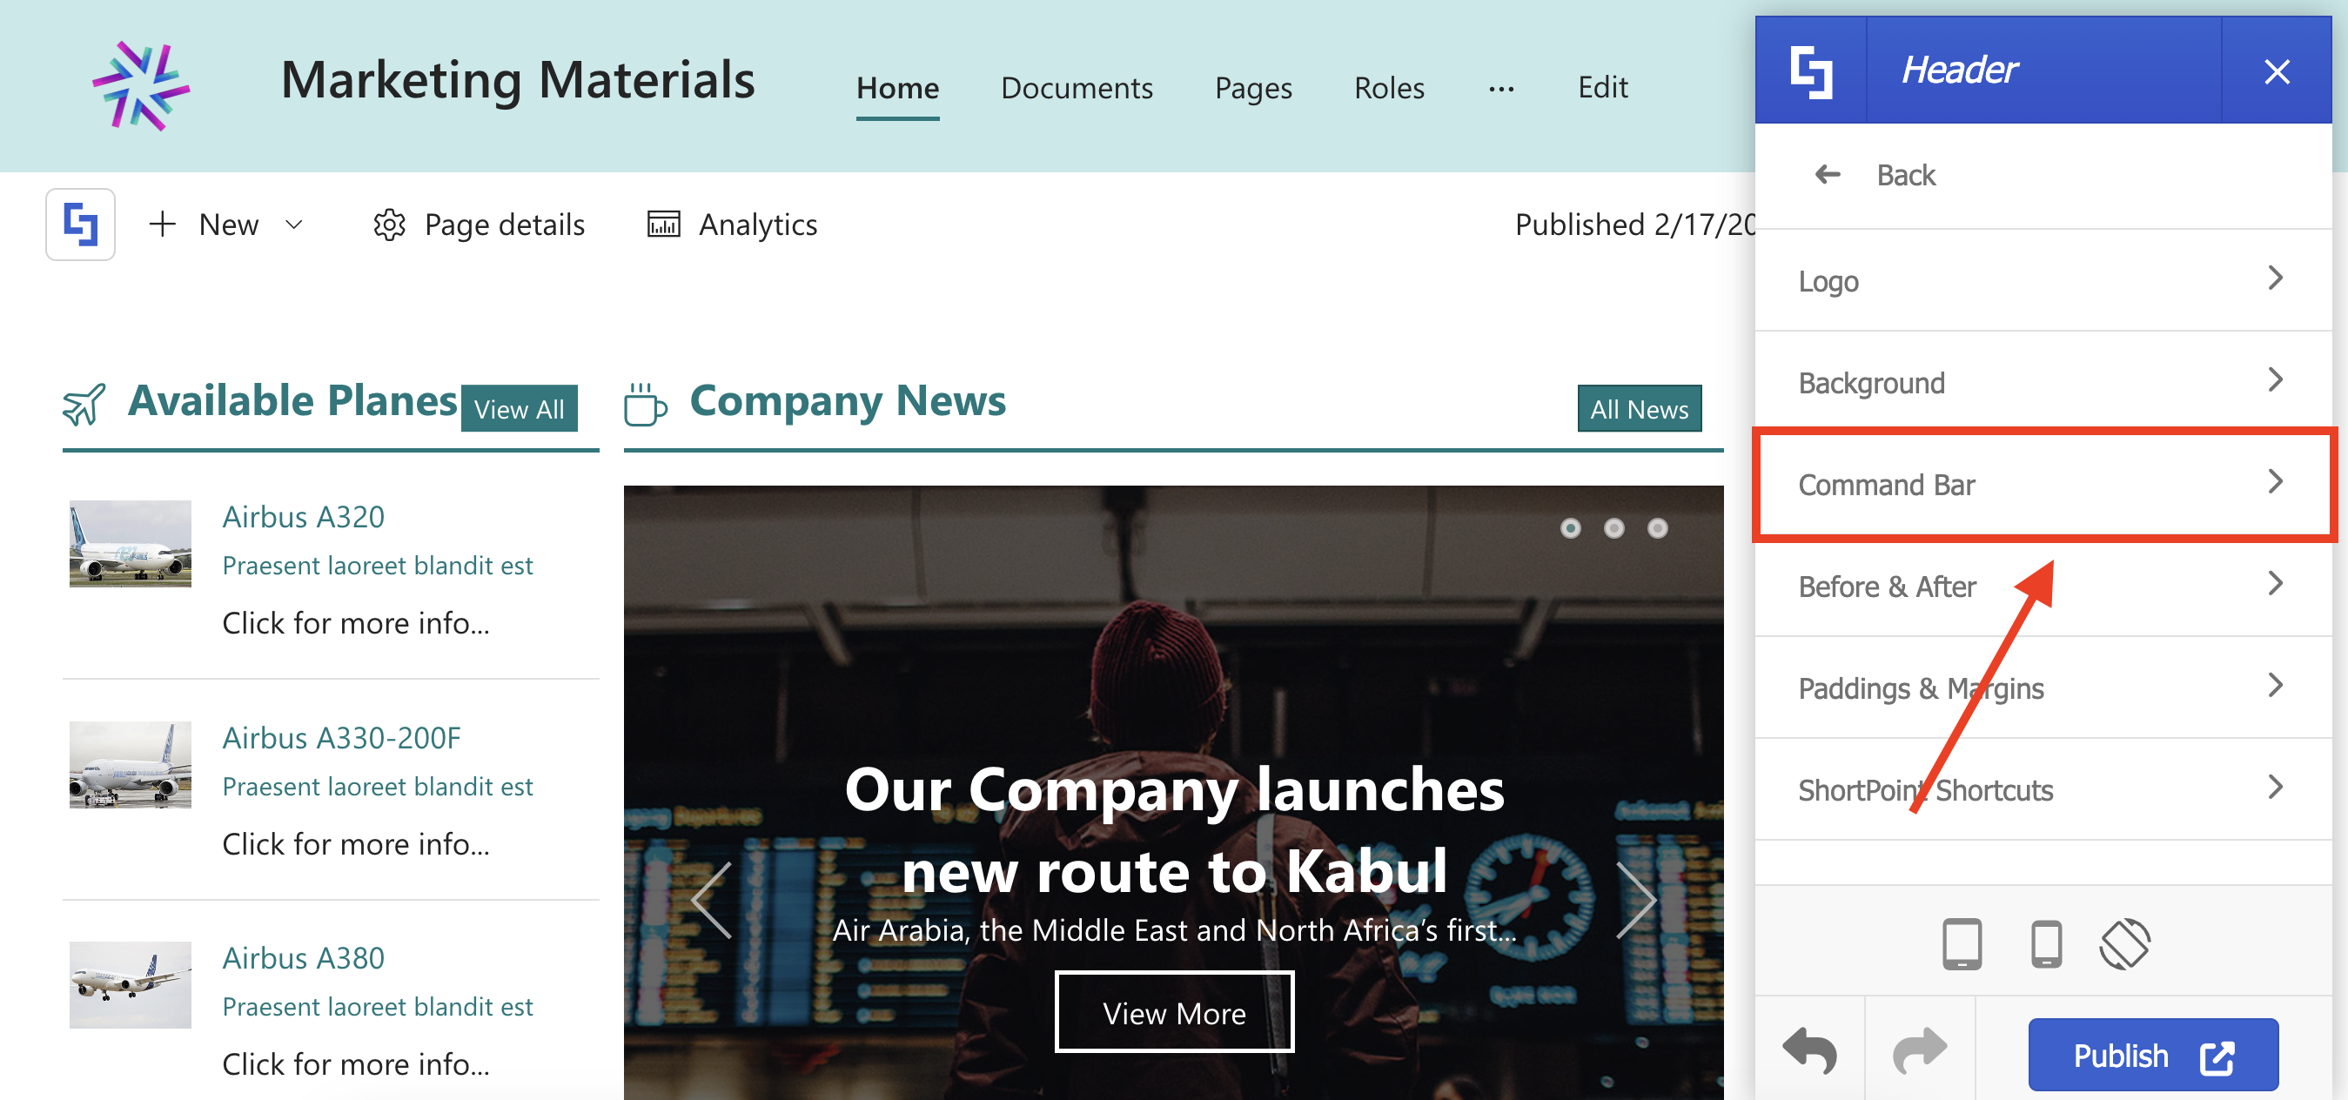Image resolution: width=2348 pixels, height=1100 pixels.
Task: Click the undo arrow icon
Action: coord(1810,1051)
